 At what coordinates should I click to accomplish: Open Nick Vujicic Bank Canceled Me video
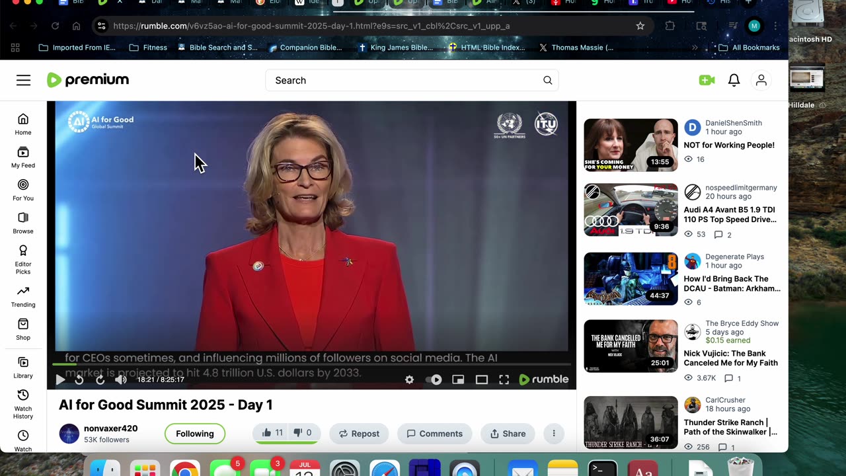pos(730,358)
